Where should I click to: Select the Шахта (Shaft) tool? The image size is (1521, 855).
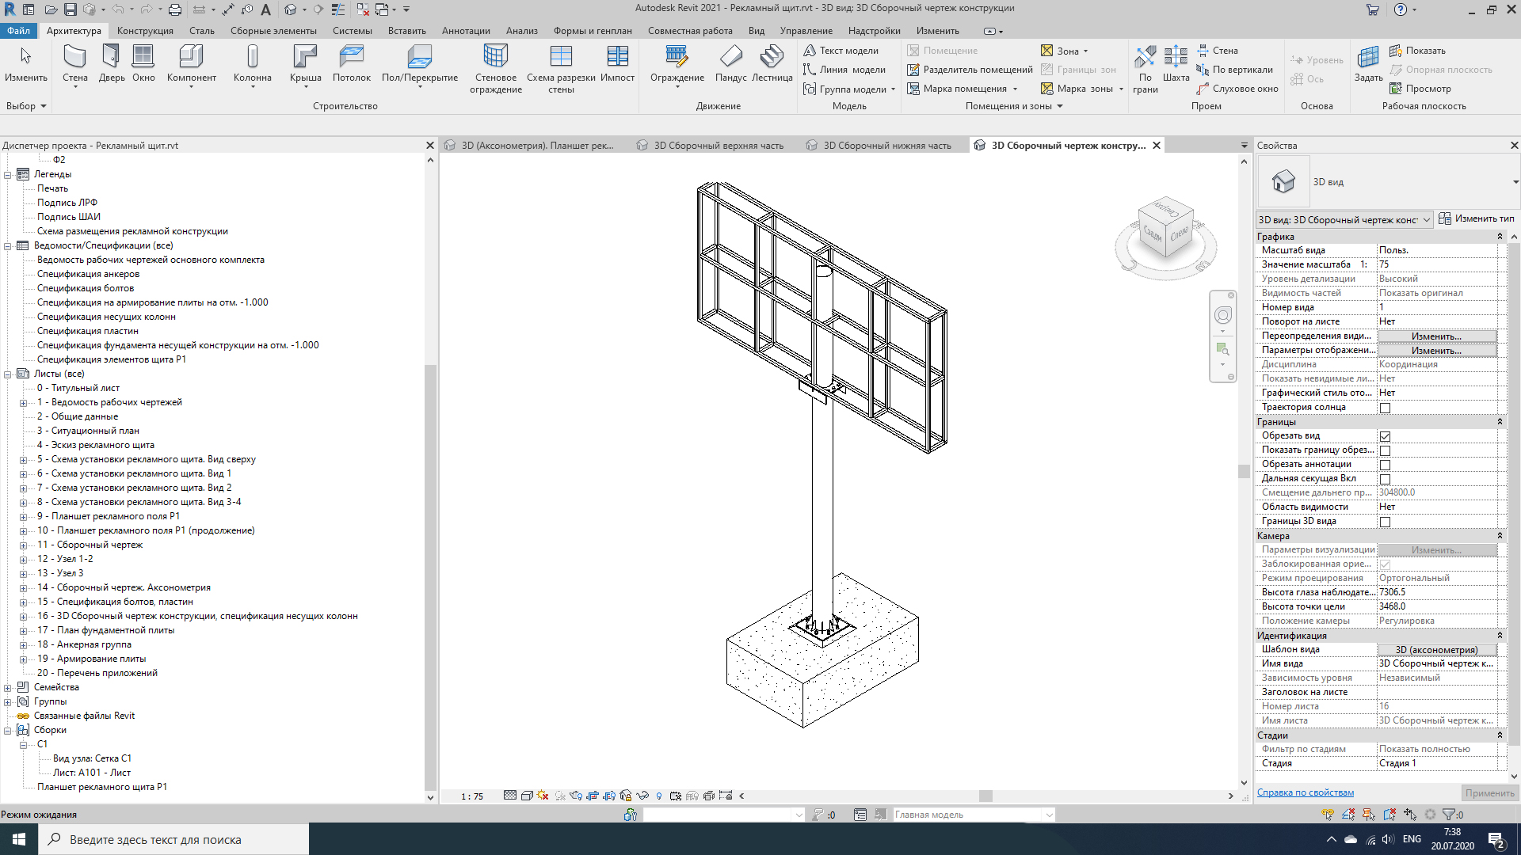(x=1176, y=63)
